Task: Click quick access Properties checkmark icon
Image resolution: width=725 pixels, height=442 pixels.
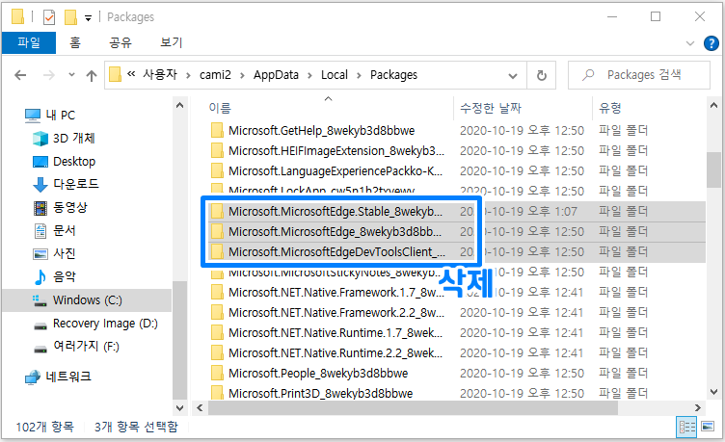Action: coord(49,17)
